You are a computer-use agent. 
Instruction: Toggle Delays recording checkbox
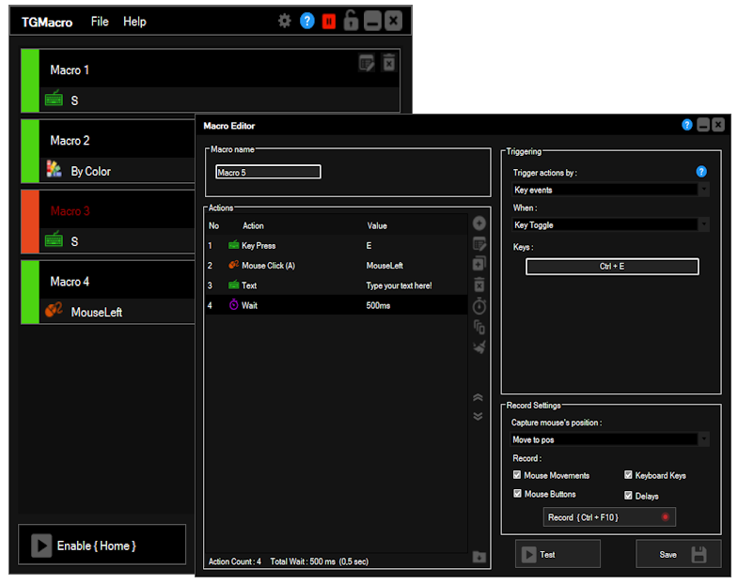628,495
